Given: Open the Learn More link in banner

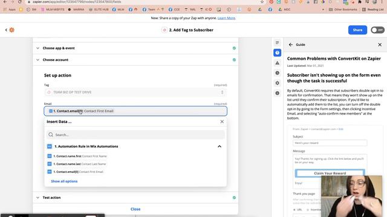Looking at the screenshot, I should (226, 18).
